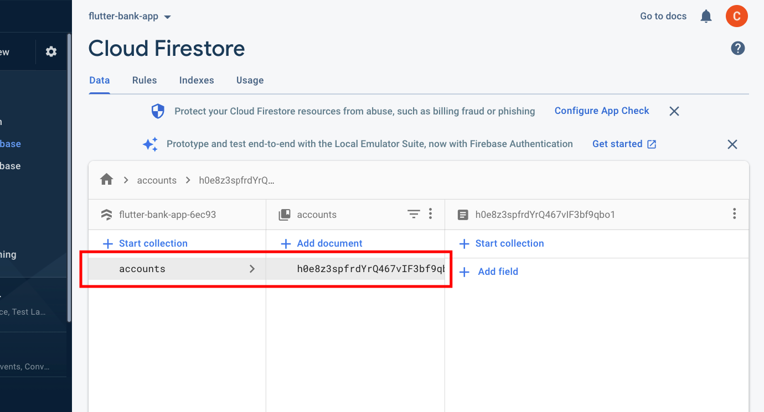Click the accounts column header title

[317, 215]
